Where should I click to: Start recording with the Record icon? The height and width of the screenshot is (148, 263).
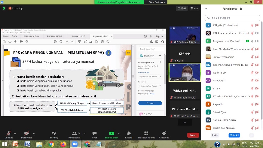129,133
